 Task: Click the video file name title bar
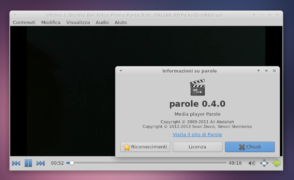[135, 15]
